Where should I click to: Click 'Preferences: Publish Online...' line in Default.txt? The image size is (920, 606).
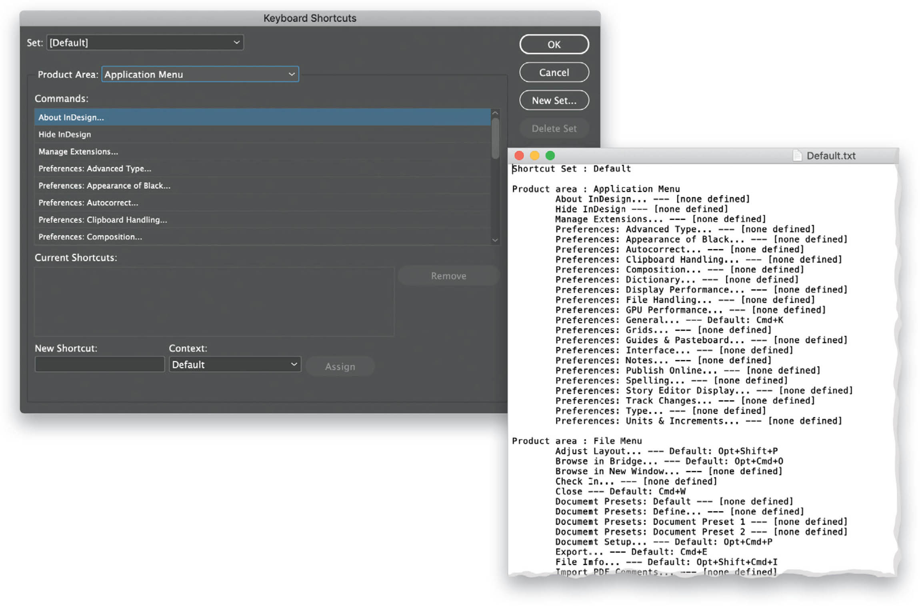688,370
